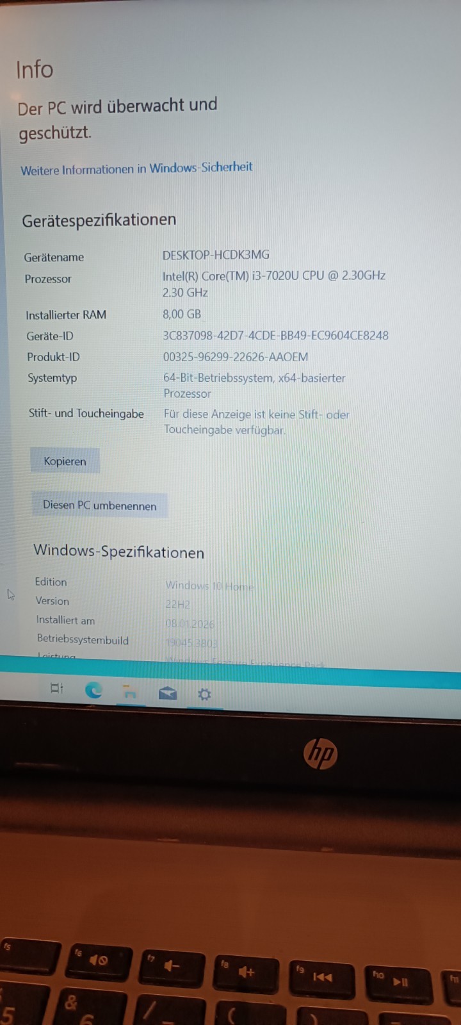Click the Stift- und Toucheingabe label
This screenshot has height=1025, width=461.
(86, 413)
